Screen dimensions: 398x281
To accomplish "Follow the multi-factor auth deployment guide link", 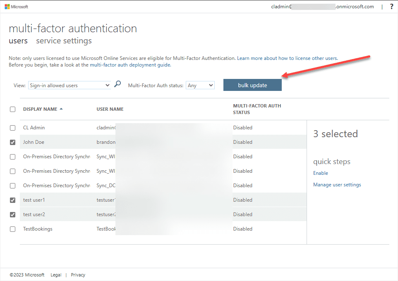I will [130, 64].
